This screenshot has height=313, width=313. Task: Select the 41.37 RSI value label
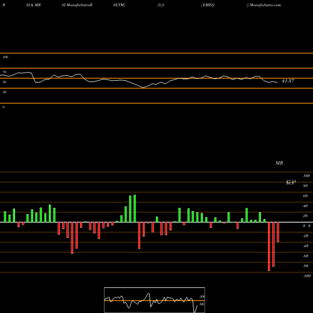coord(288,81)
